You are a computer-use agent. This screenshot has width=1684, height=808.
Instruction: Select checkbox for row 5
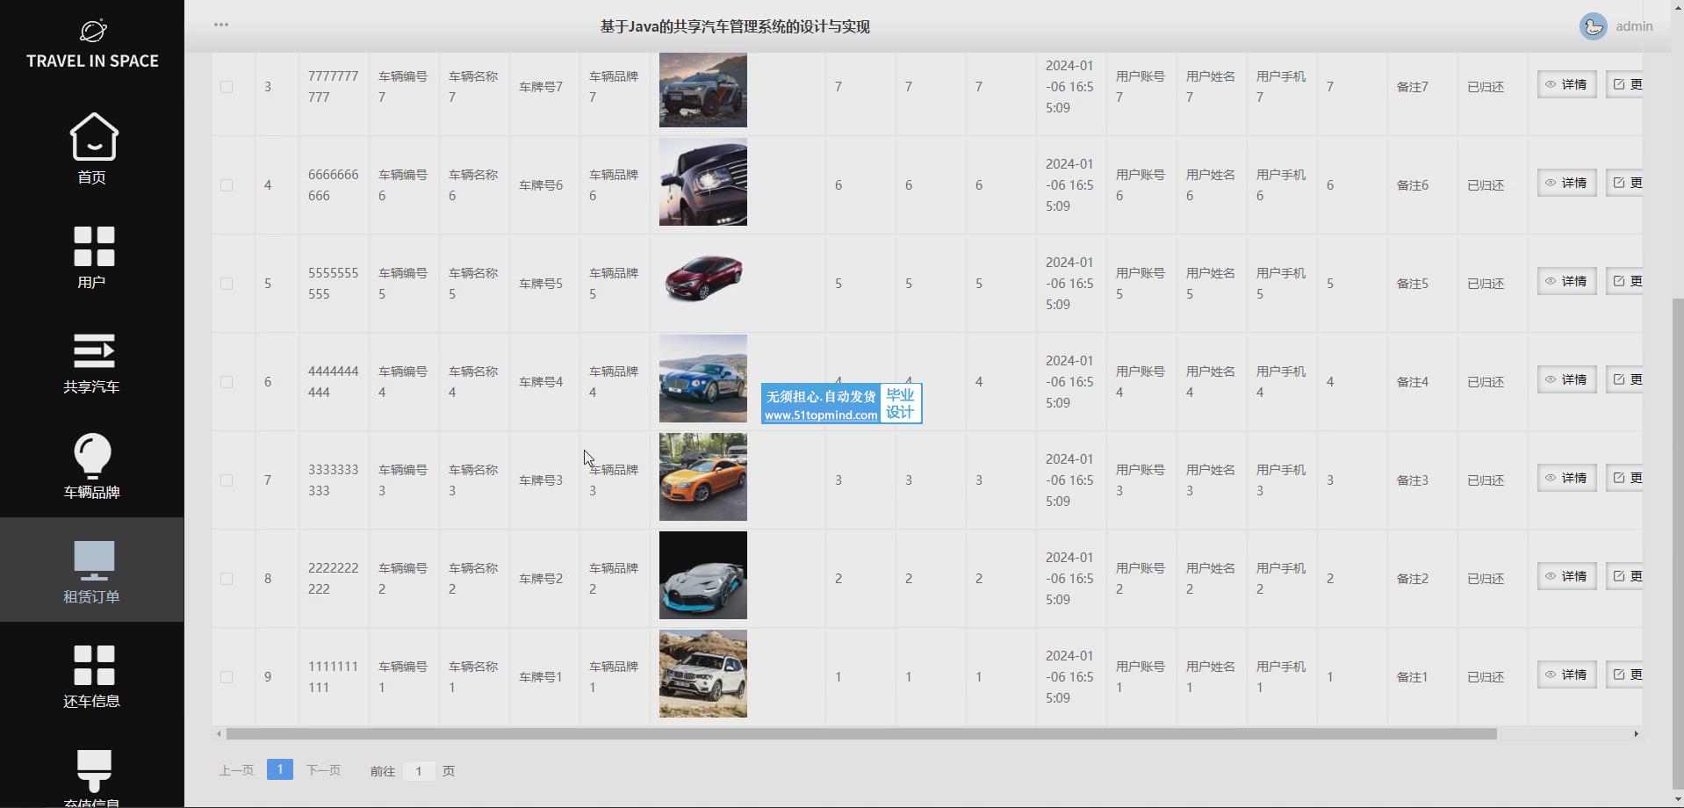coord(227,284)
